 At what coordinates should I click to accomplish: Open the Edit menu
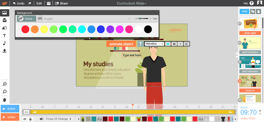click(x=39, y=3)
